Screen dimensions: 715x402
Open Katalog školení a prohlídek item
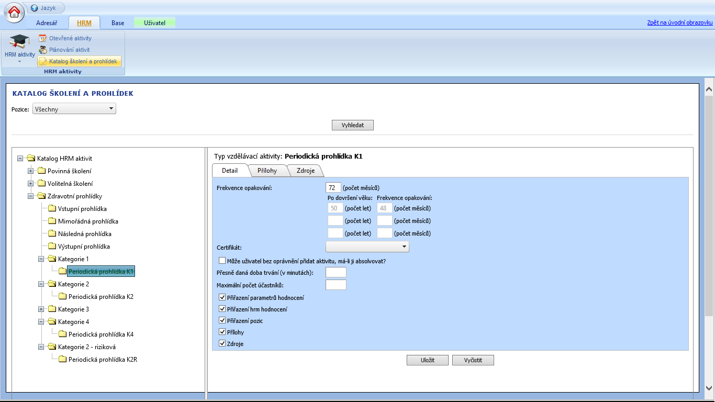point(80,61)
